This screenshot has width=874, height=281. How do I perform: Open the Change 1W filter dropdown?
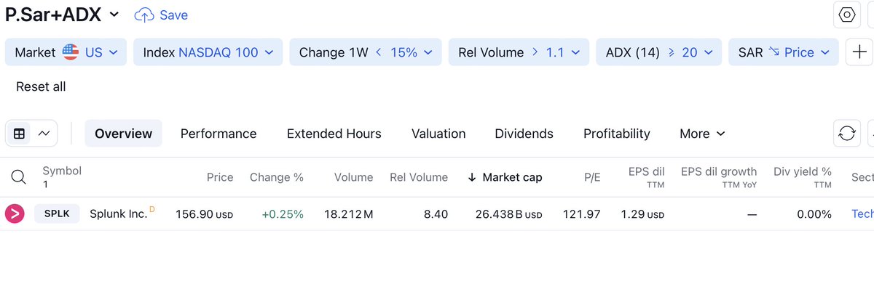point(366,52)
